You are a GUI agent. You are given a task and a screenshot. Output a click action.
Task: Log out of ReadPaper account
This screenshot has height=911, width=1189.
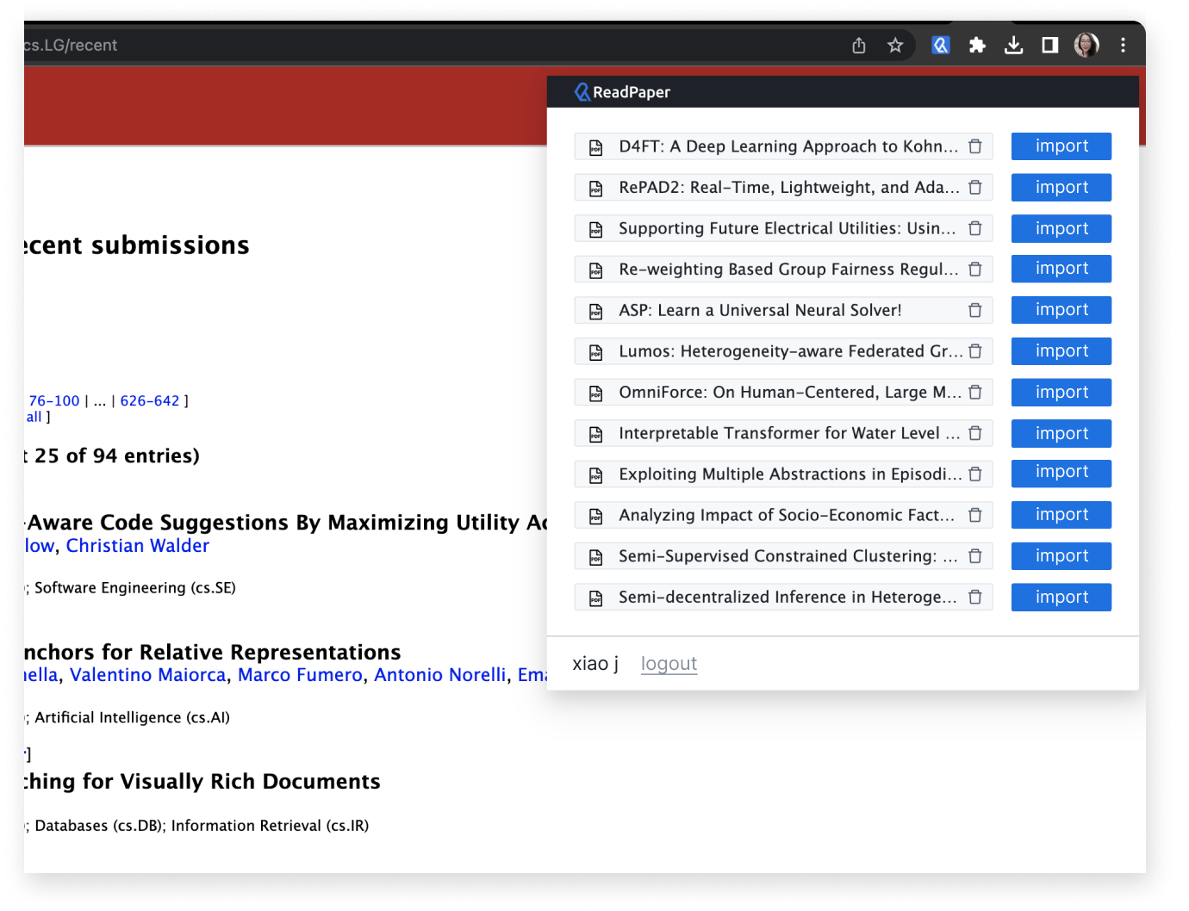669,664
